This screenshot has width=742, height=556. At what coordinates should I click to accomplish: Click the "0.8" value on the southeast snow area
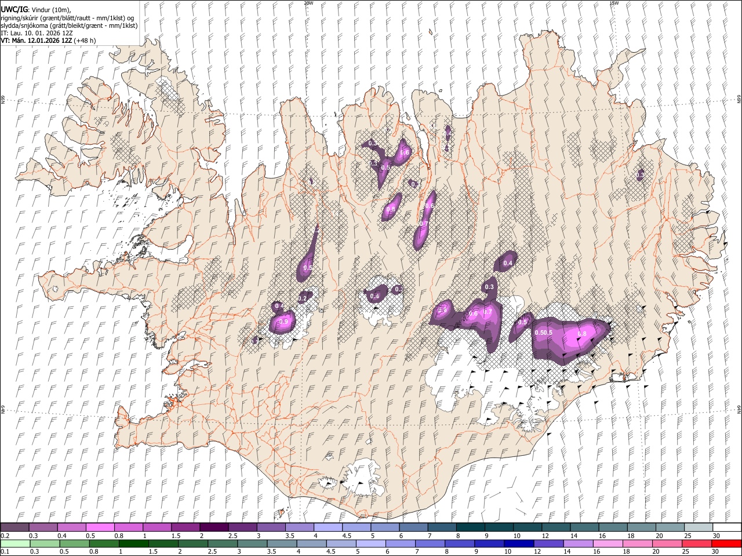pos(582,334)
